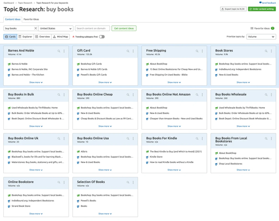279x221 pixels.
Task: Expand Show more on Barnes And Noble card
Action: pyautogui.click(x=36, y=82)
